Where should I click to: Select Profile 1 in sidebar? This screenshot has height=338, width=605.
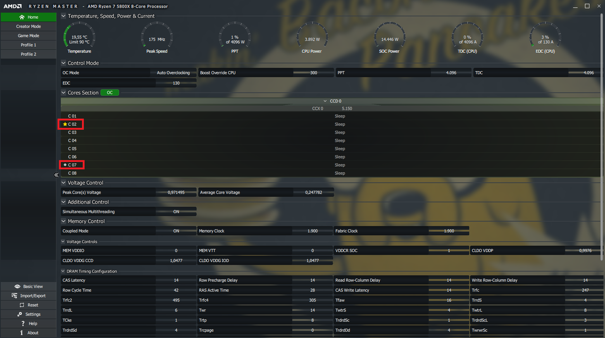pos(28,45)
